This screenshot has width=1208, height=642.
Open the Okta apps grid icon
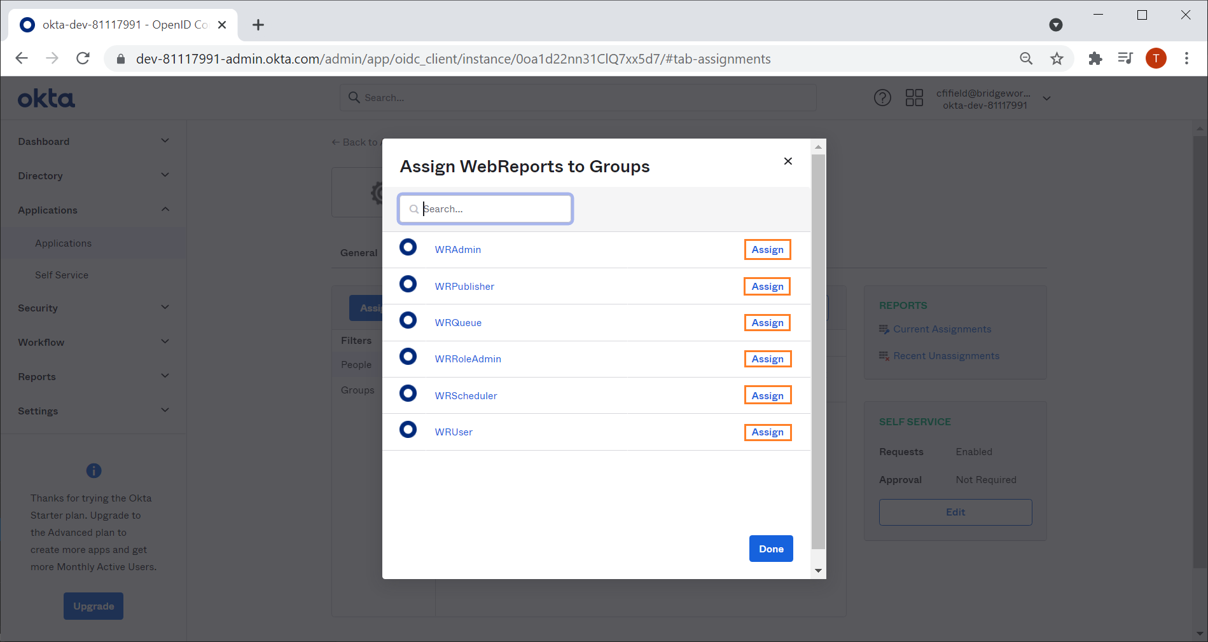pyautogui.click(x=914, y=98)
